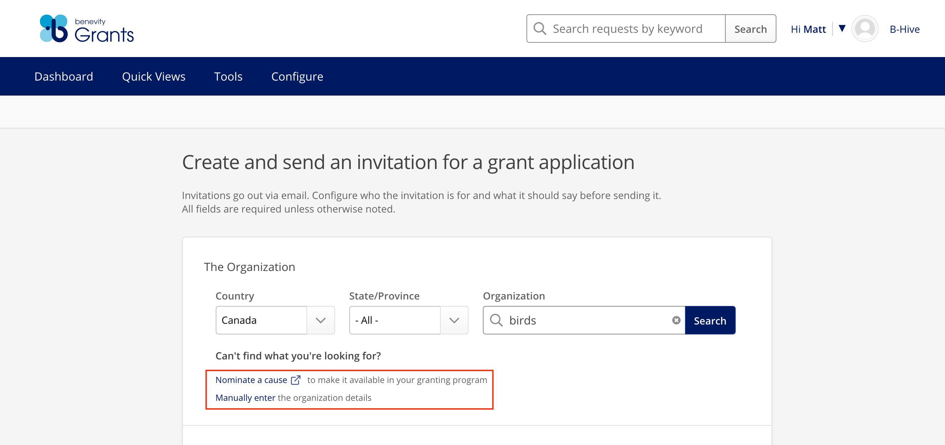This screenshot has height=445, width=945.
Task: Open the B-Hive link
Action: [x=904, y=29]
